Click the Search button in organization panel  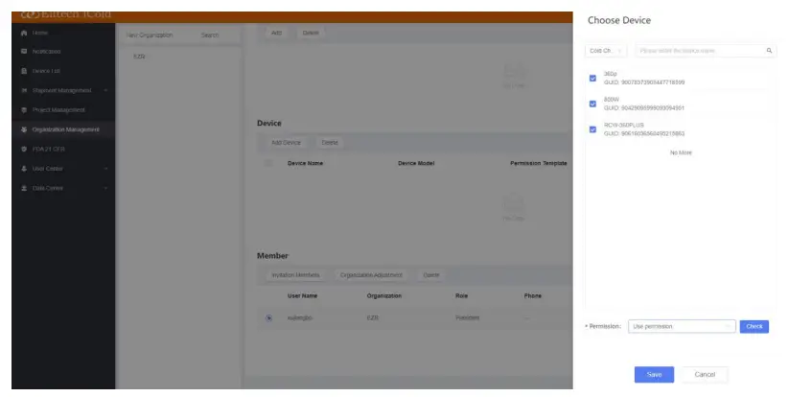tap(210, 35)
